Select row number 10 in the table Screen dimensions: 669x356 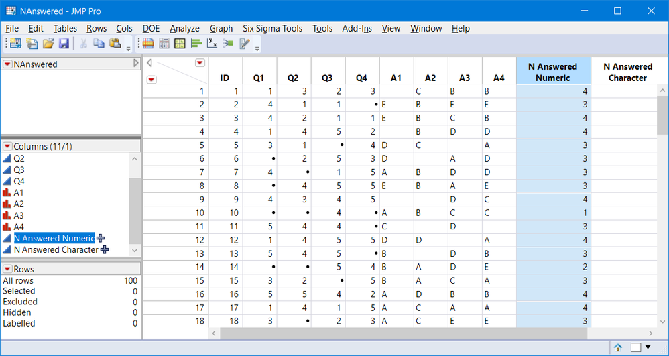176,213
